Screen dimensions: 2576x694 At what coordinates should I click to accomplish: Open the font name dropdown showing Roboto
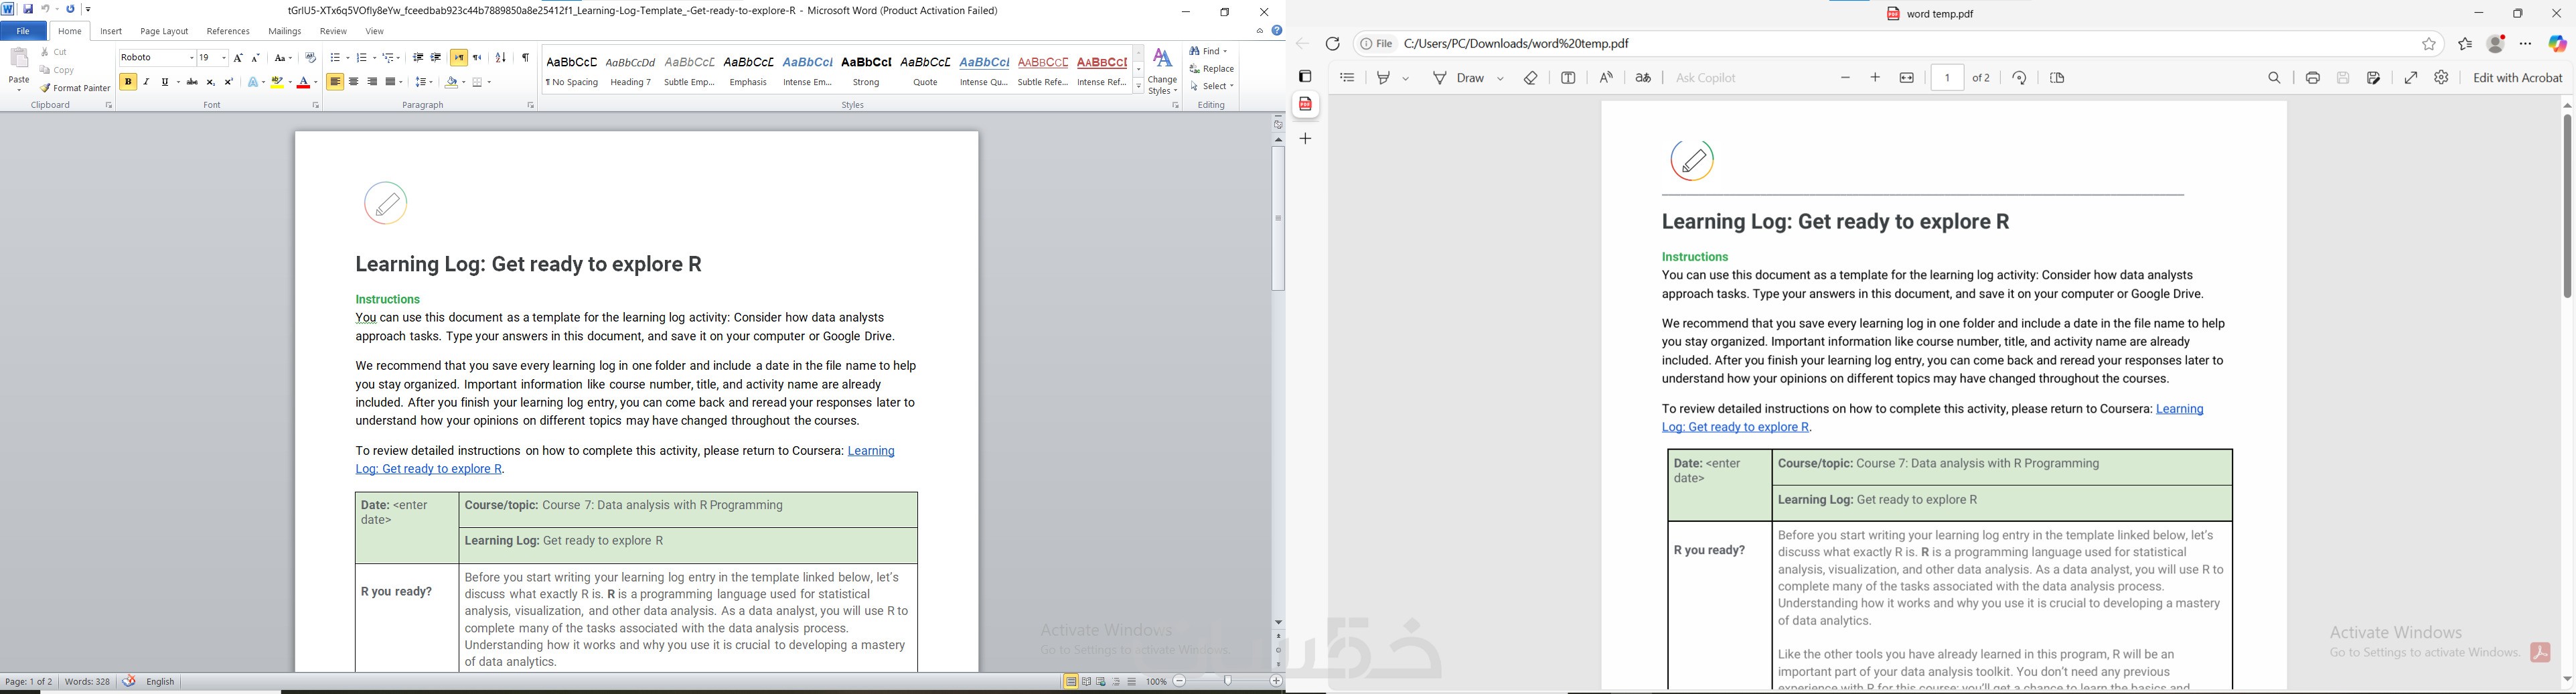point(191,58)
